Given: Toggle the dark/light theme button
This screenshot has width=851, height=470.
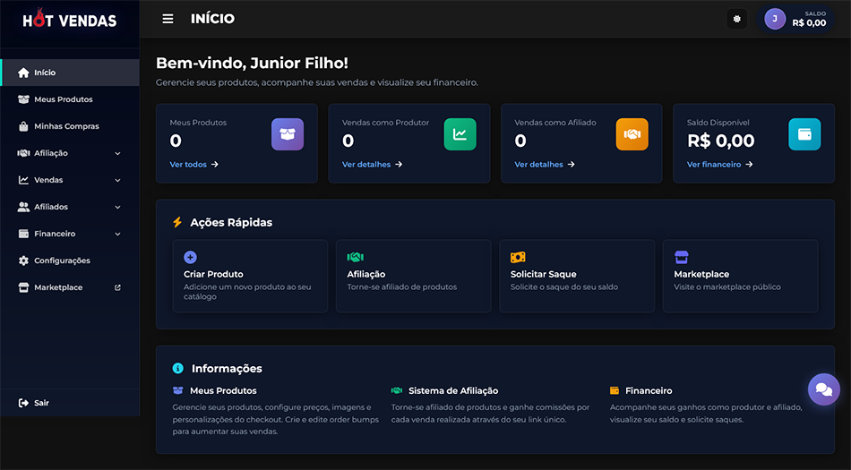Looking at the screenshot, I should (x=736, y=19).
